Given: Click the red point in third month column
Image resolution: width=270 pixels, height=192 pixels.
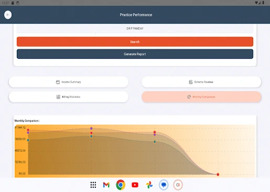Looking at the screenshot, I should tap(155, 132).
